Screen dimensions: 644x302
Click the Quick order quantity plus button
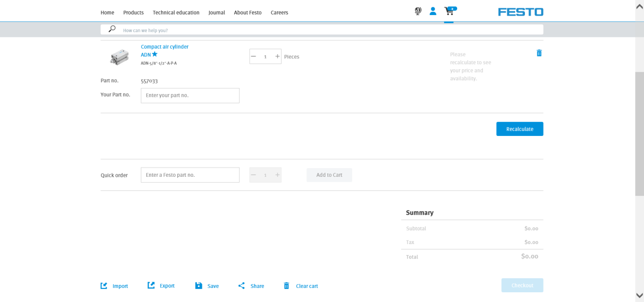(x=277, y=175)
